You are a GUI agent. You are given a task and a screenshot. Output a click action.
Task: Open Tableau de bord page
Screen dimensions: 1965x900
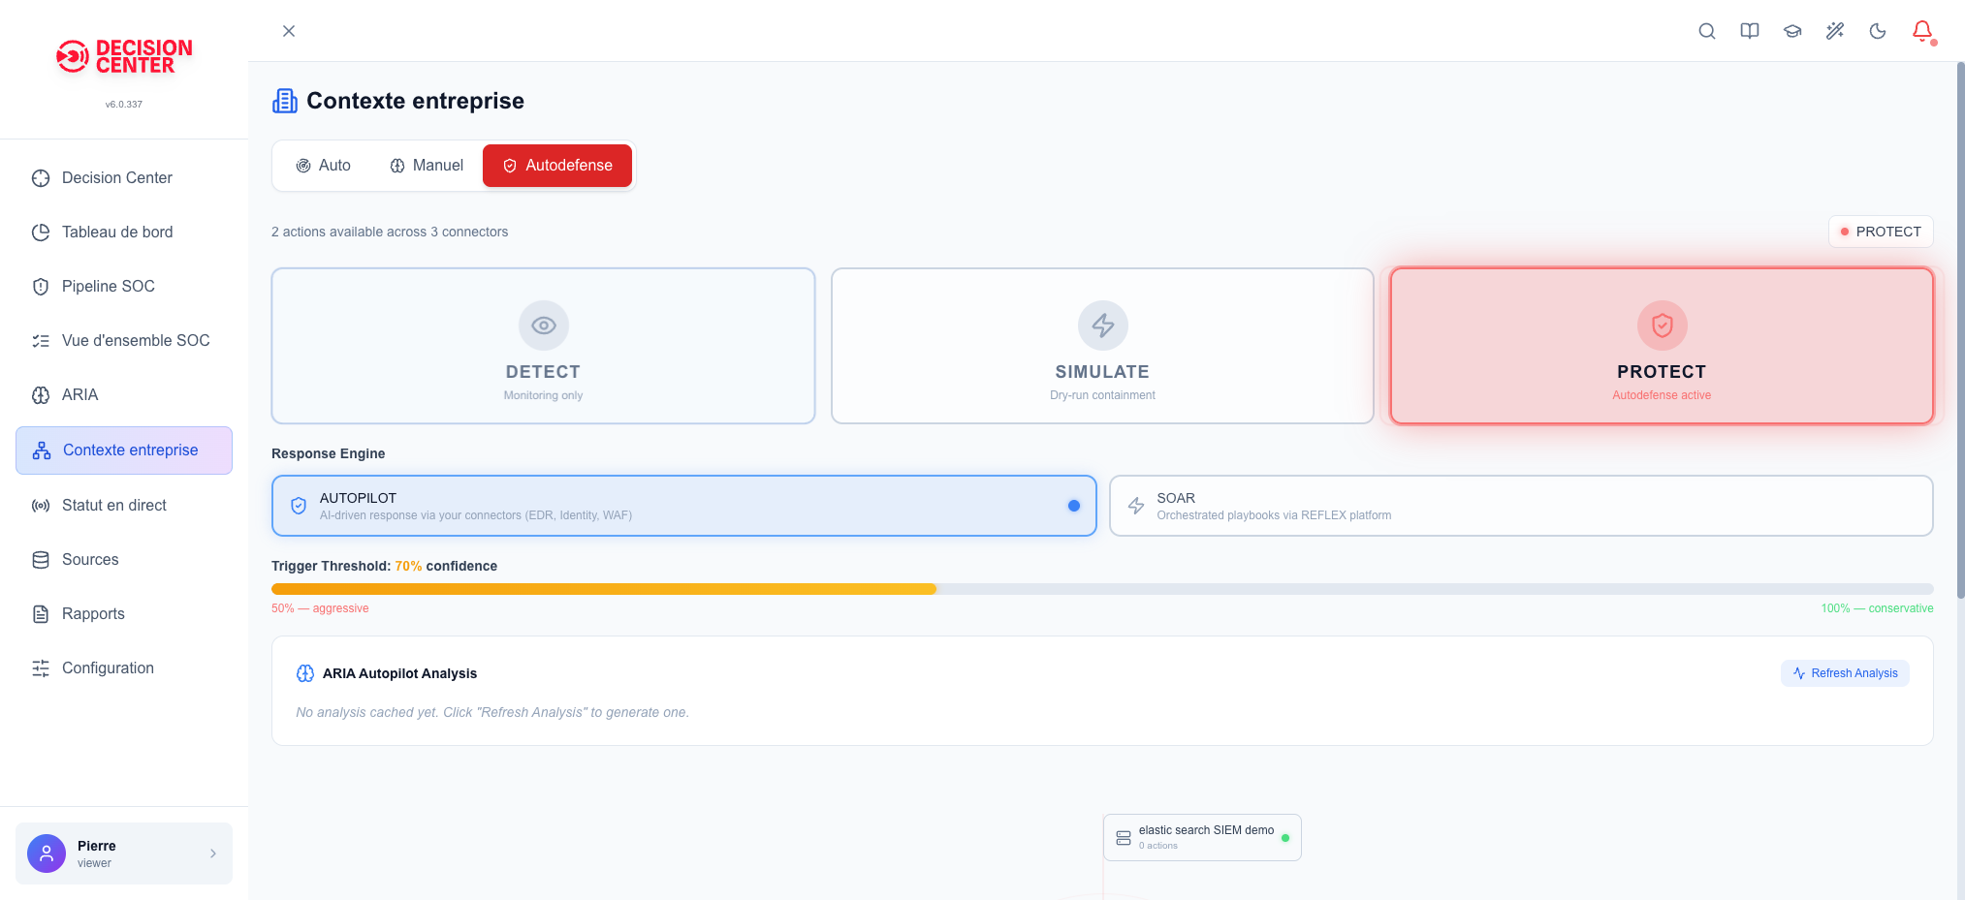tap(124, 233)
